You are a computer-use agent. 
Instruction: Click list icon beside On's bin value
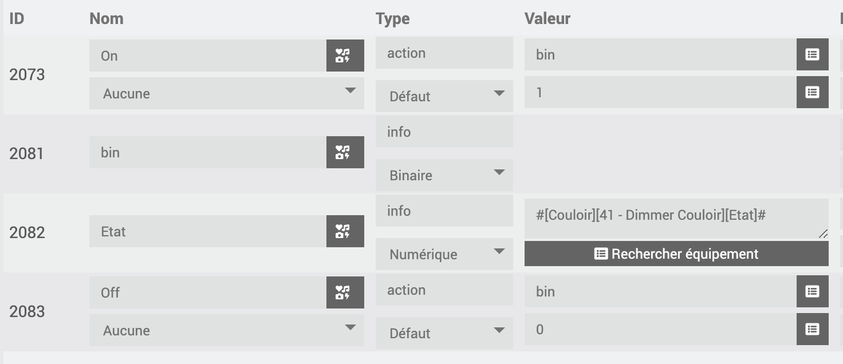tap(812, 54)
